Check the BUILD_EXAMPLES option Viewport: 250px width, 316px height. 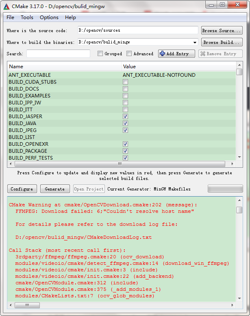click(125, 95)
